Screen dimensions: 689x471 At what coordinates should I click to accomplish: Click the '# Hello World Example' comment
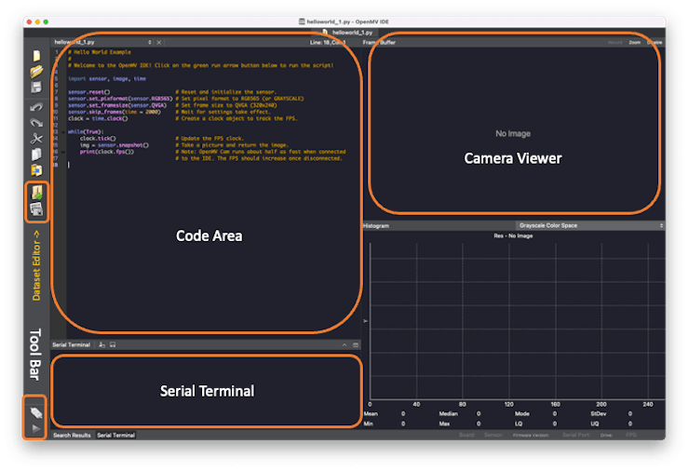pyautogui.click(x=100, y=52)
